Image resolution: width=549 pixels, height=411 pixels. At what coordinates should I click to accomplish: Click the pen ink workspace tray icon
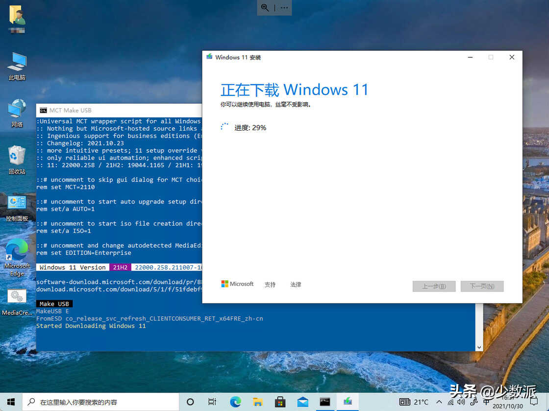click(x=474, y=402)
